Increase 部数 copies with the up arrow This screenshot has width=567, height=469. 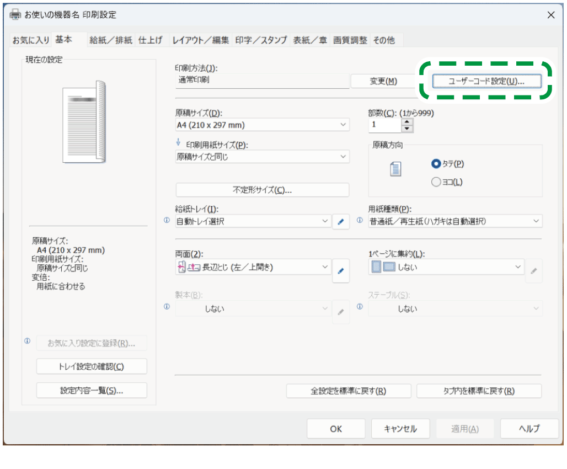(407, 121)
